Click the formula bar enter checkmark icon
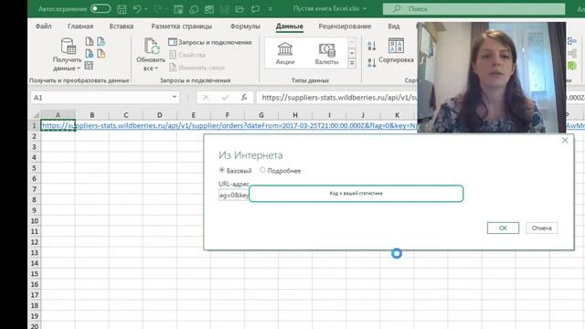The image size is (585, 329). (225, 98)
